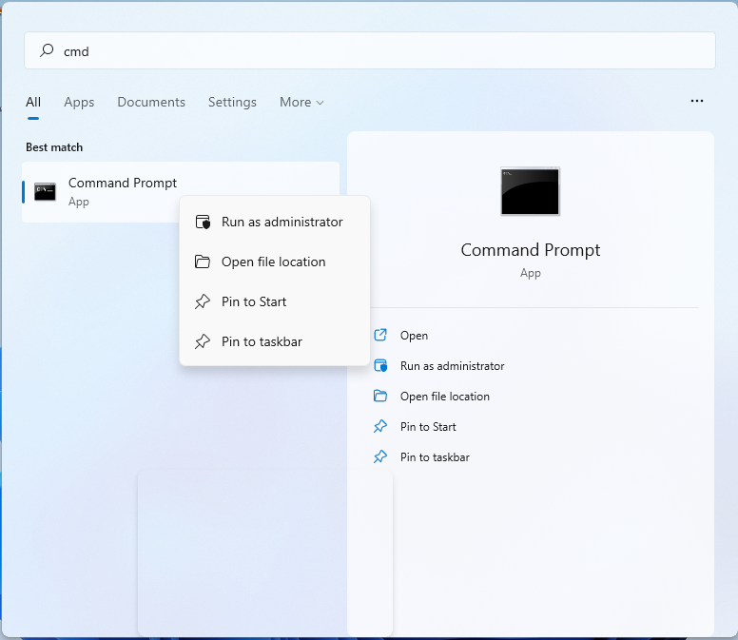The image size is (738, 640).
Task: Choose Pin to taskbar in context menu
Action: click(x=275, y=341)
